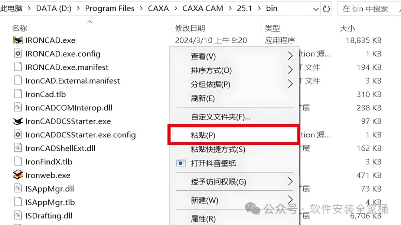This screenshot has width=401, height=225.
Task: Click the IronCad.tlb blank file icon
Action: click(x=18, y=94)
